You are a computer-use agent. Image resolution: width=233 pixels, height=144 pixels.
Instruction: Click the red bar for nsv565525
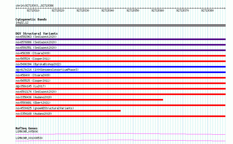click(120, 83)
